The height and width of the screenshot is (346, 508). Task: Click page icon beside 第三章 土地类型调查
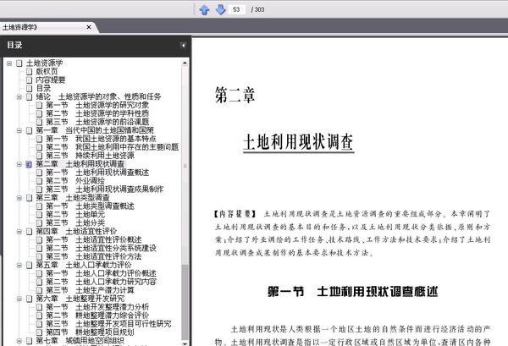[x=29, y=198]
